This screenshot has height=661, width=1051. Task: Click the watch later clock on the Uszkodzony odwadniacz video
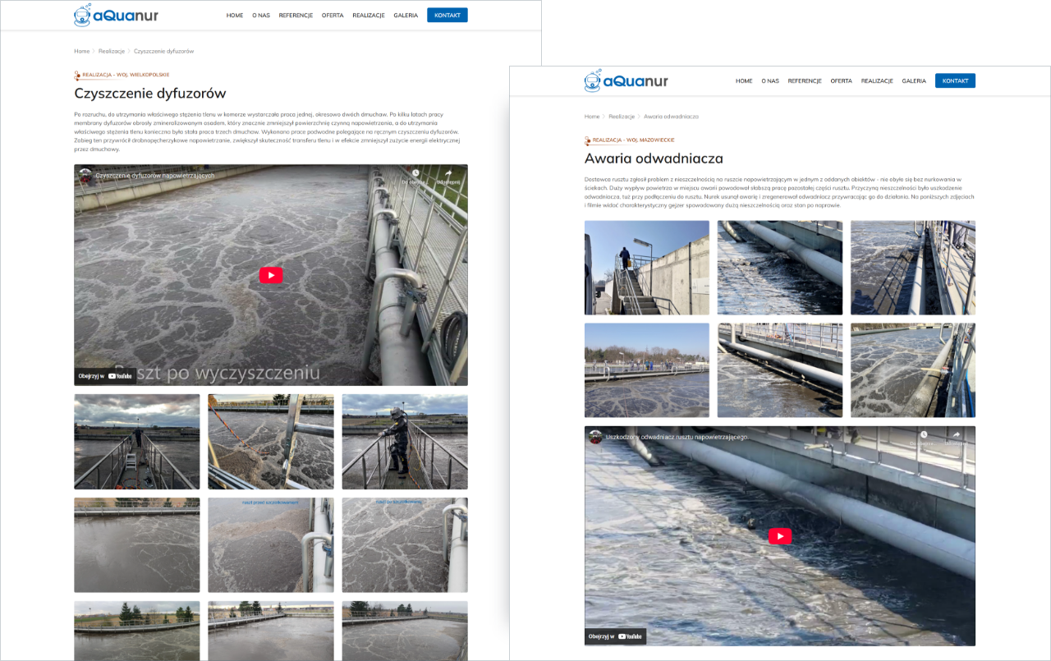point(923,435)
